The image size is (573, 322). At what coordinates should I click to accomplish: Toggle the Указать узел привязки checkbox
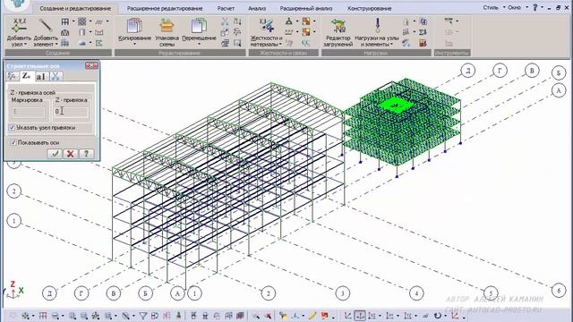(12, 128)
